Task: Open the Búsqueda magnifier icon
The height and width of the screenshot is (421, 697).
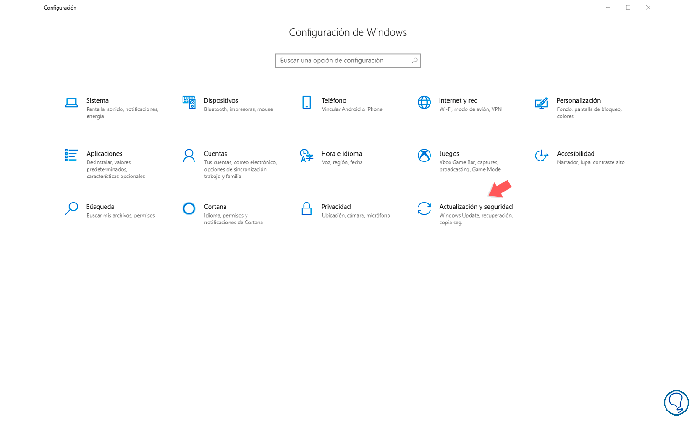Action: click(x=71, y=208)
